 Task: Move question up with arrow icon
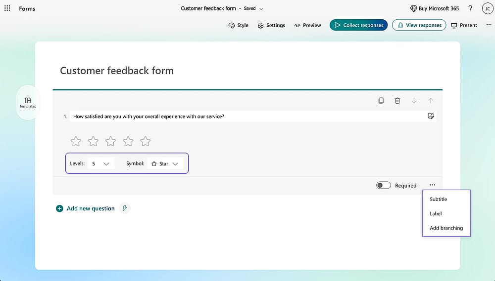point(431,100)
